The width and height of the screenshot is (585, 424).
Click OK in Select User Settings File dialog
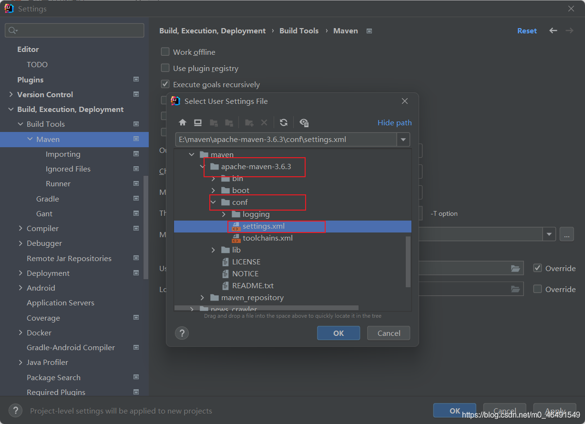(x=339, y=333)
